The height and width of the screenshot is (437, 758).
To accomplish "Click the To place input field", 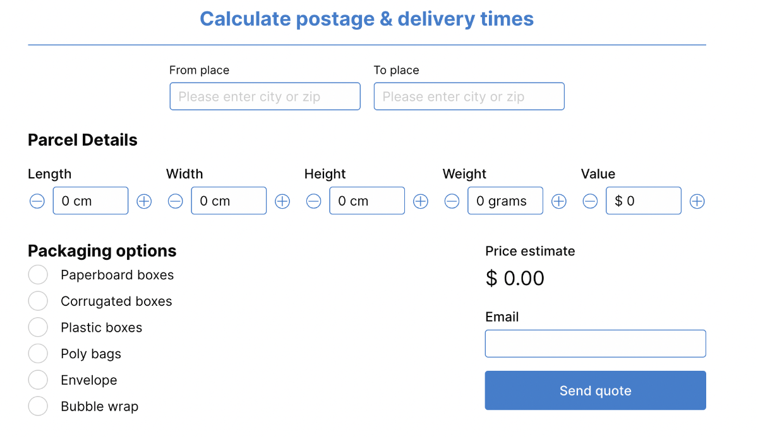I will pyautogui.click(x=469, y=96).
